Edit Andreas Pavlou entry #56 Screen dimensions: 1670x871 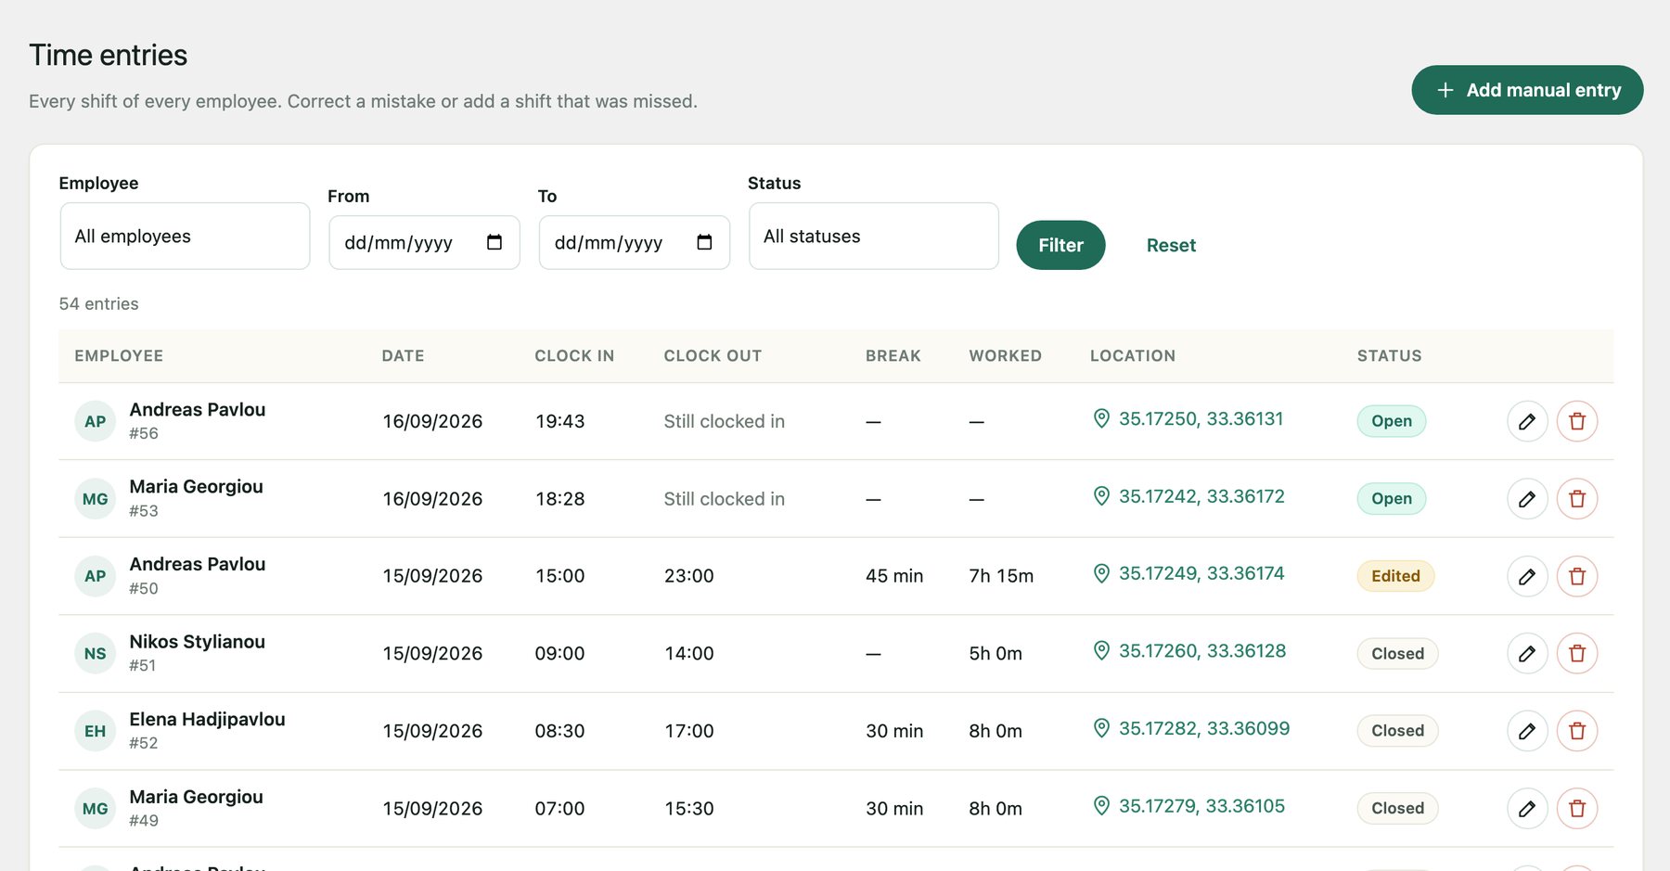click(1527, 421)
